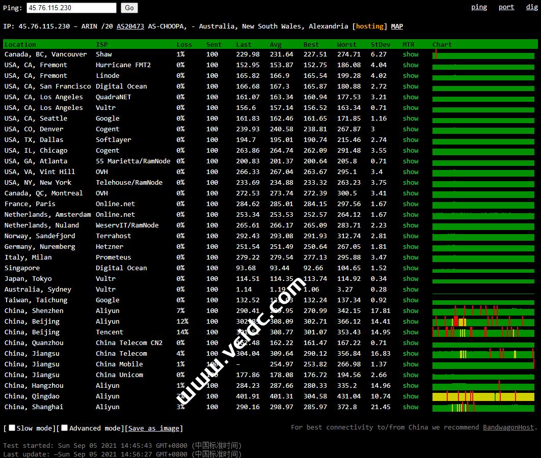541x458 pixels.
Task: Open the AS20473 network link
Action: click(130, 26)
